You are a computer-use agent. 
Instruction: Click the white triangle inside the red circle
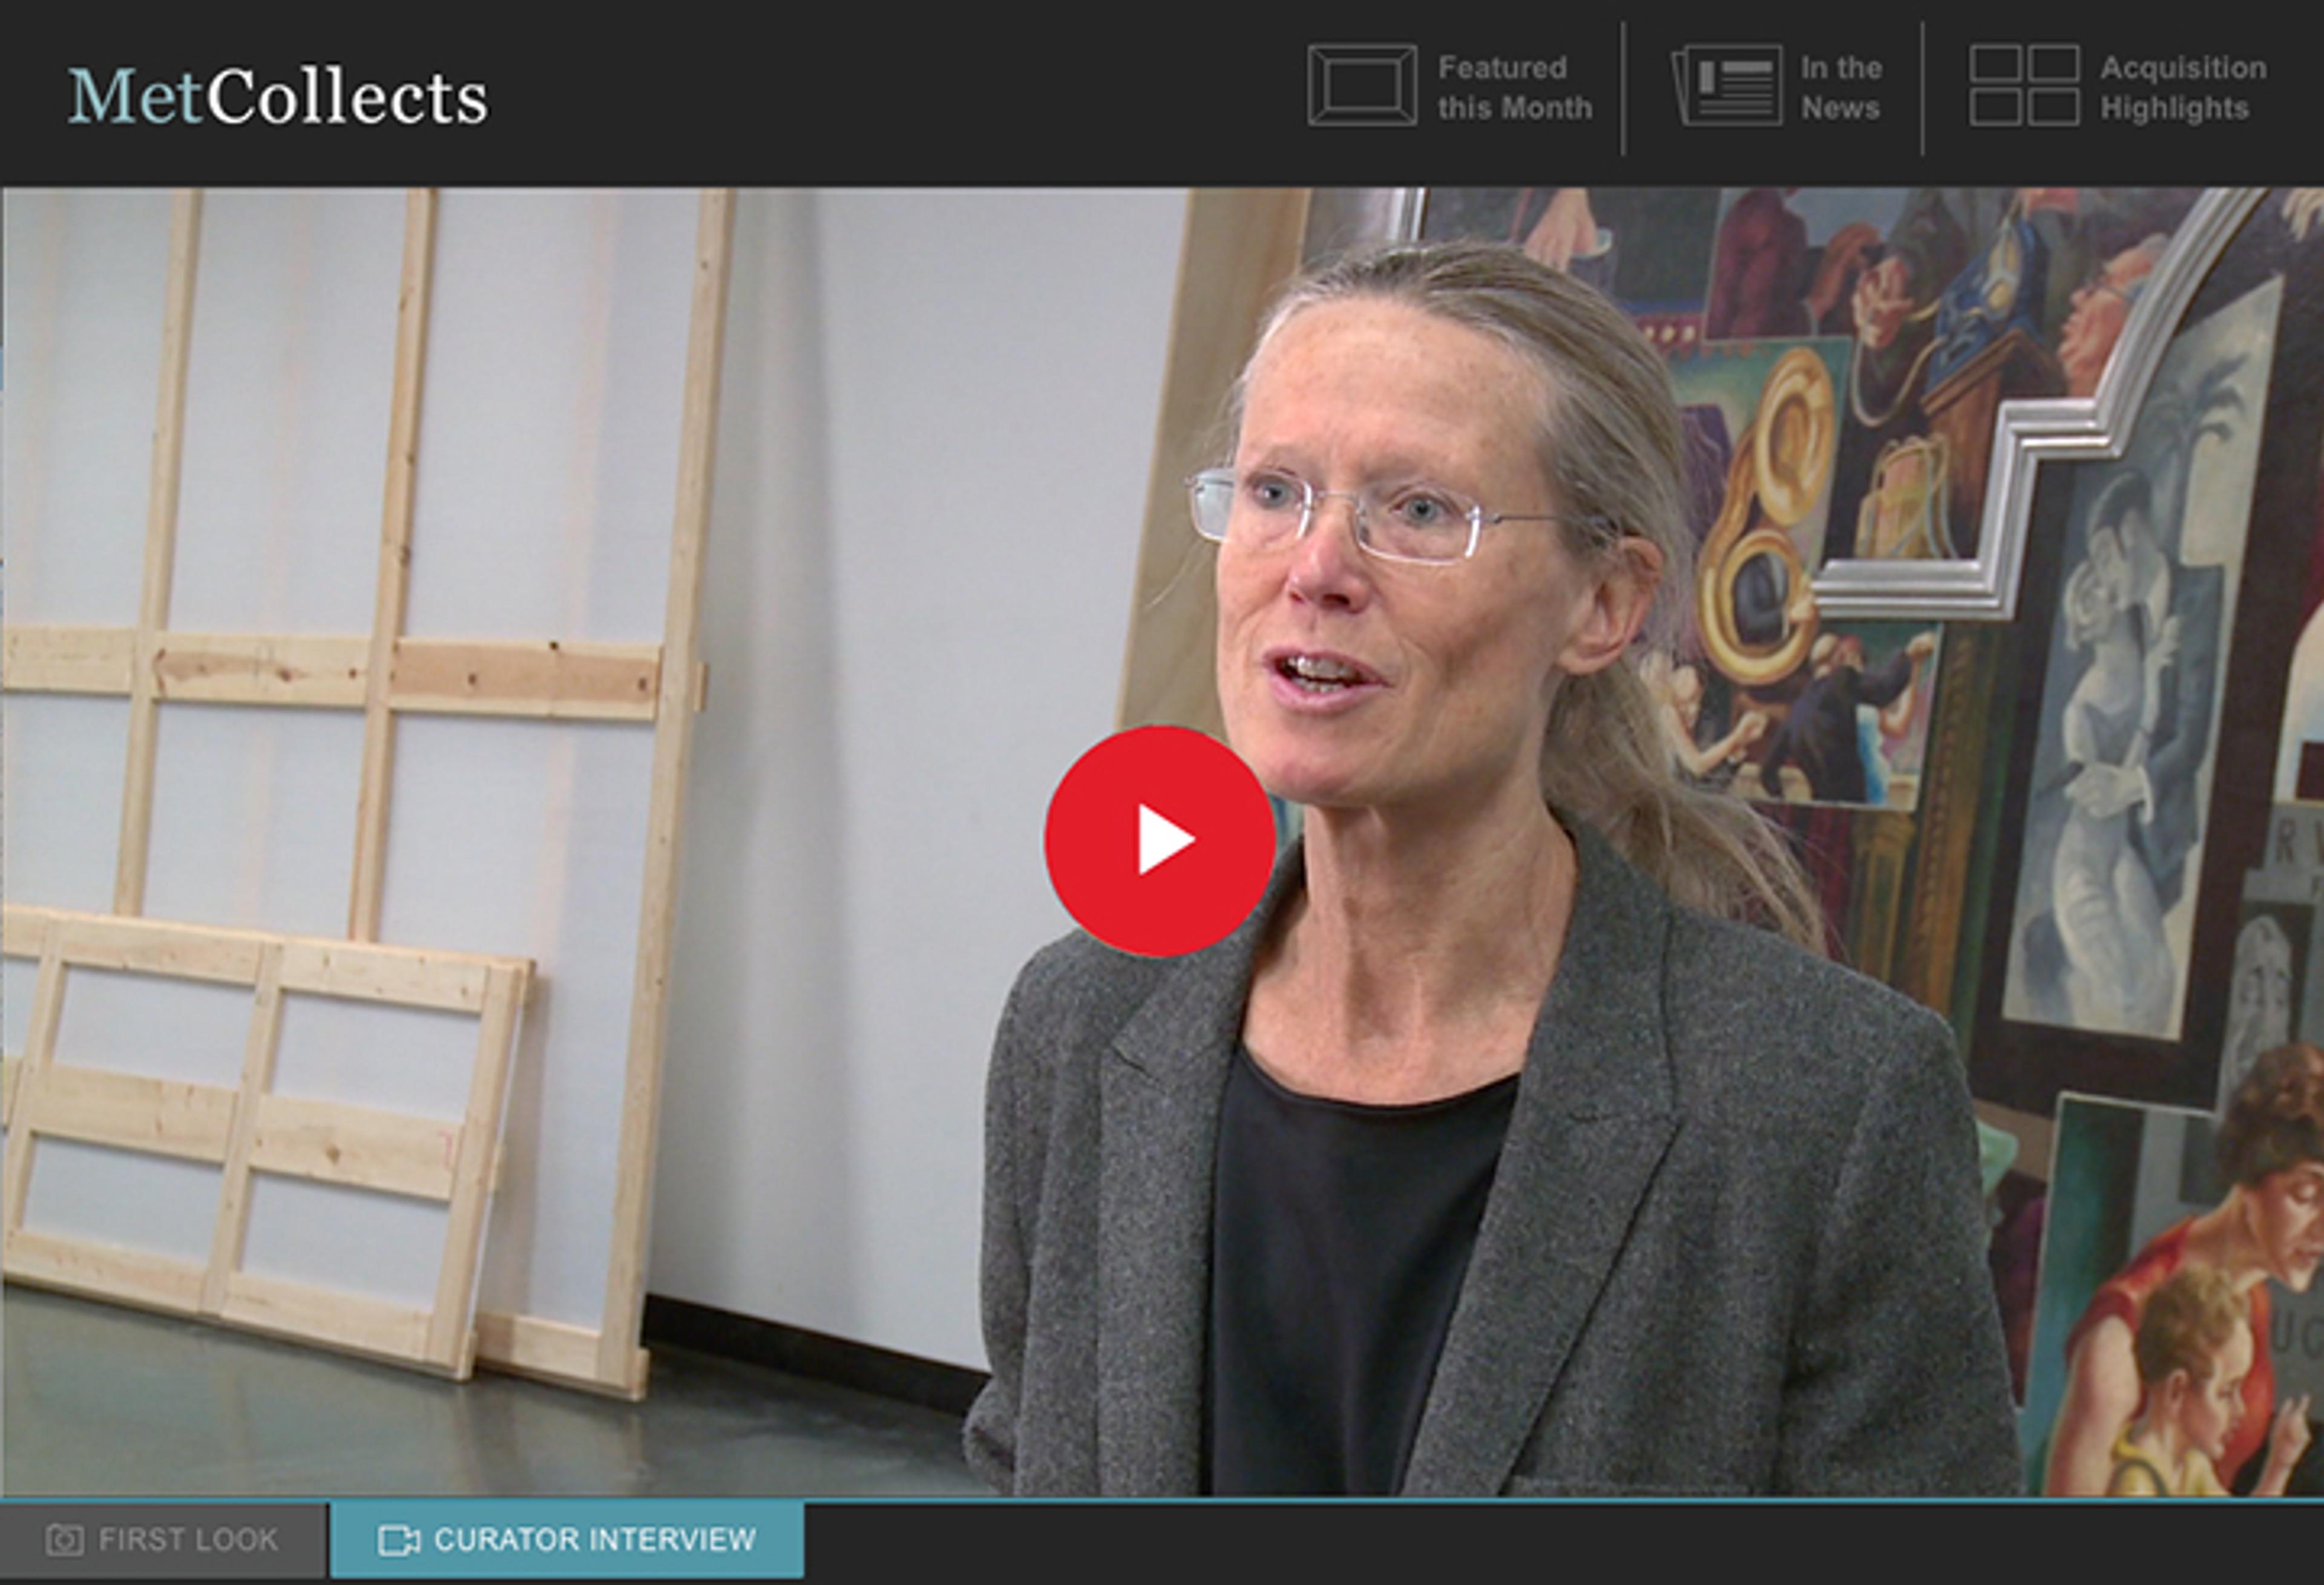[1166, 841]
